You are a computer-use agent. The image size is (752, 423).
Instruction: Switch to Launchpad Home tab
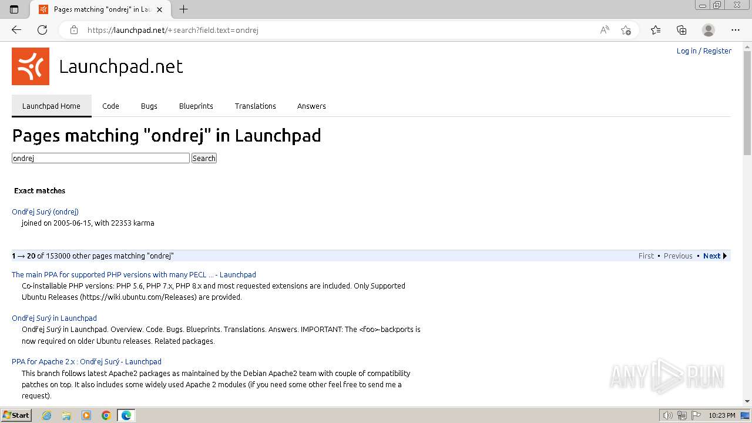point(51,106)
